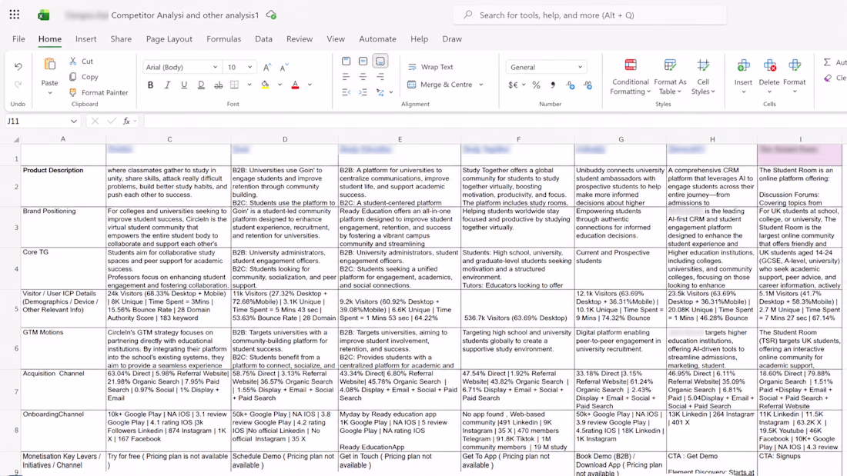This screenshot has height=476, width=847.
Task: Increase font size
Action: [267, 67]
